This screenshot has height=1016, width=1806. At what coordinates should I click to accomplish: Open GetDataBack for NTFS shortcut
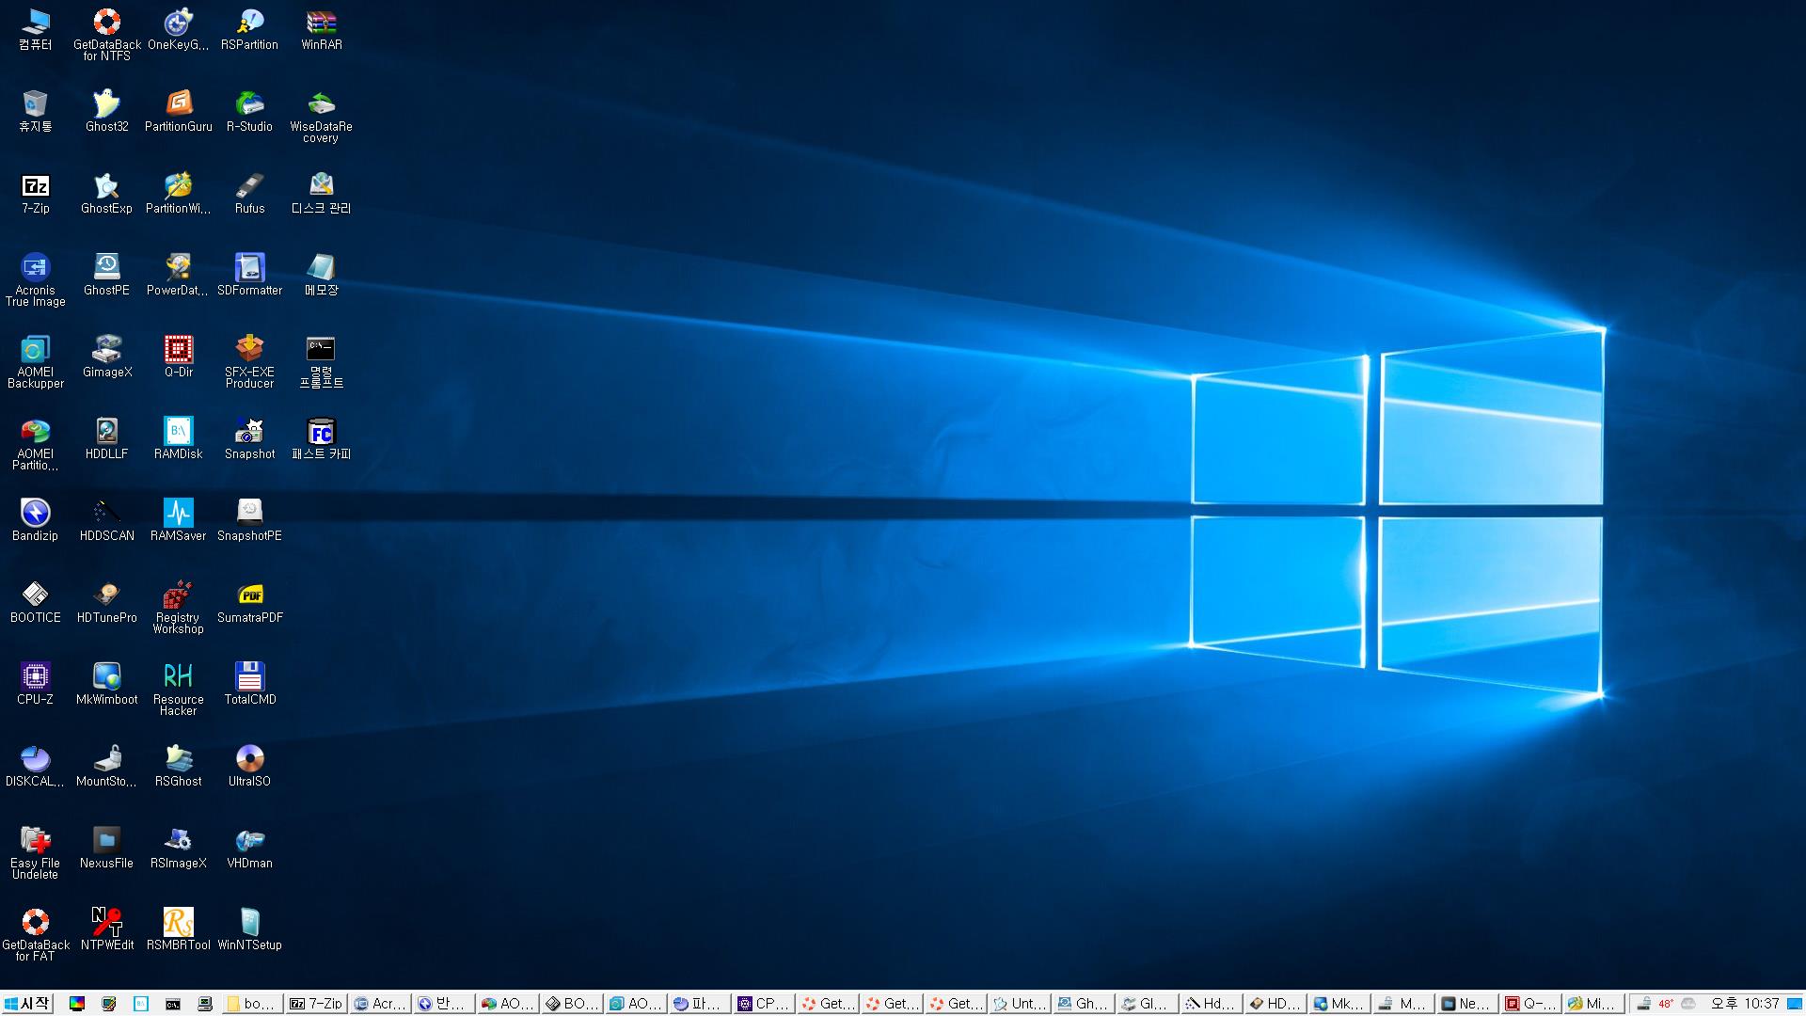(x=107, y=34)
